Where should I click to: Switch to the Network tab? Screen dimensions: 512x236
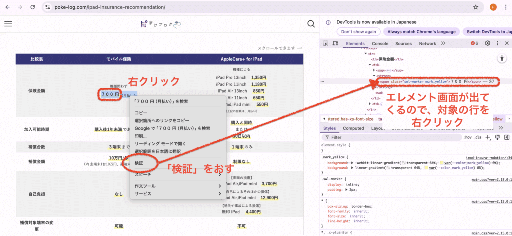pos(427,44)
